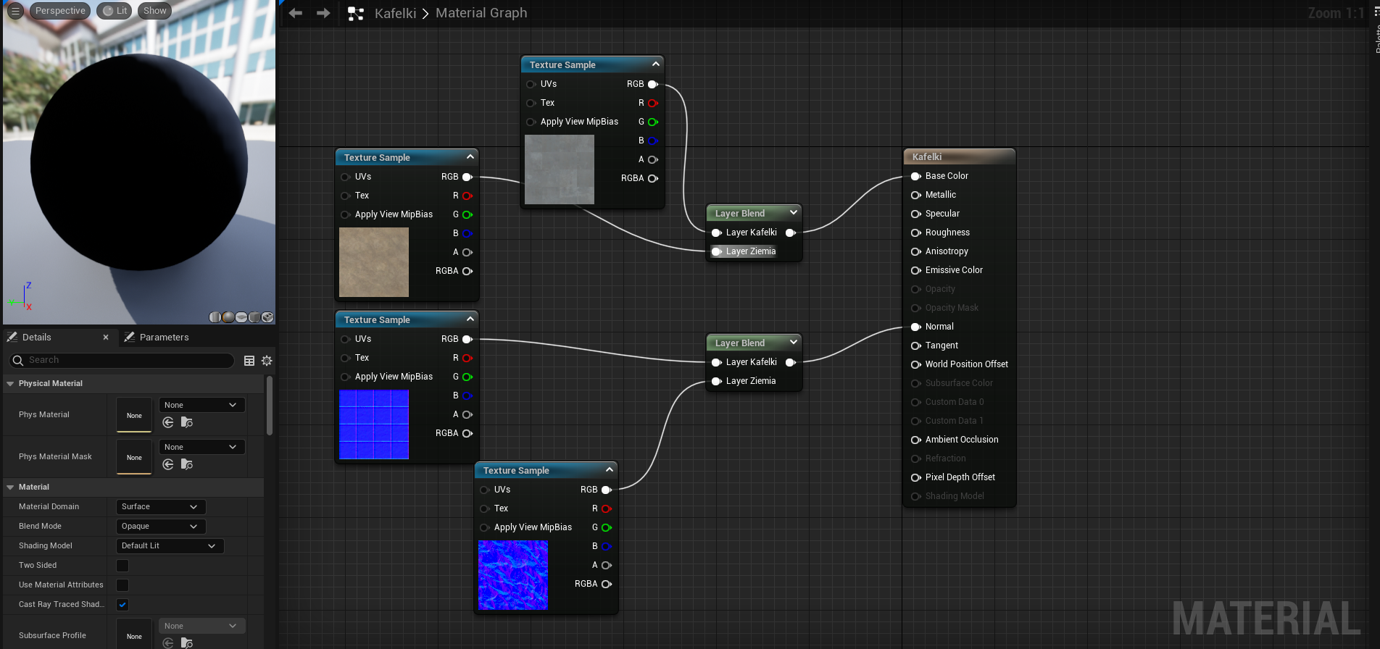
Task: Enable the Two Sided checkbox
Action: coord(122,566)
